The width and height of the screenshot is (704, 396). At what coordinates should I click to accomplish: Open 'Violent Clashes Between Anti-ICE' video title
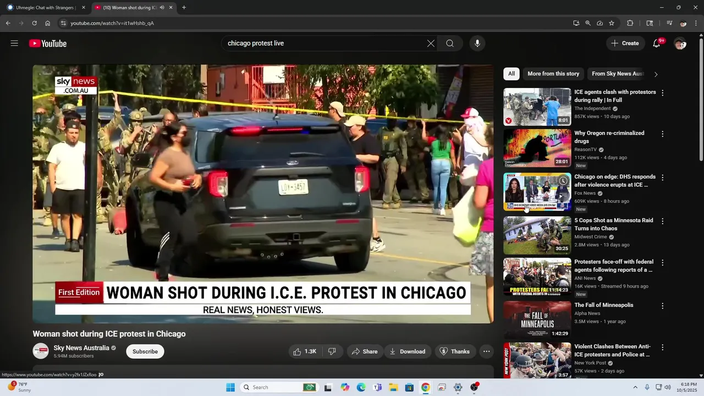click(x=612, y=351)
